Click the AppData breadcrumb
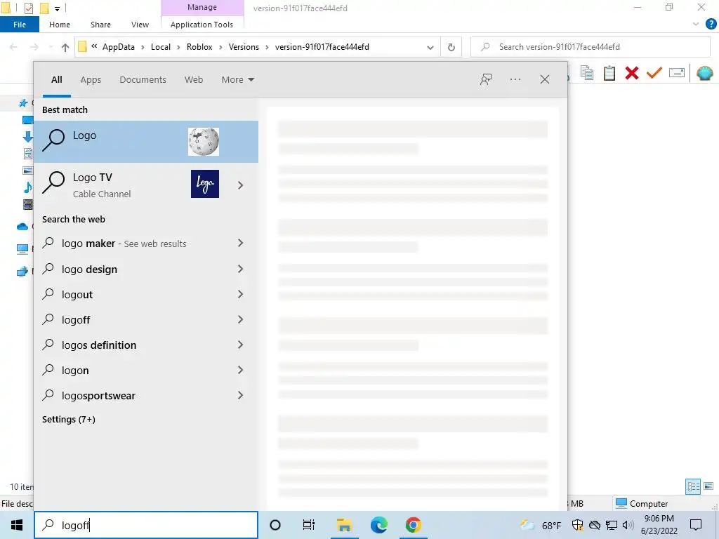Screen dimensions: 719x539 pyautogui.click(x=118, y=47)
